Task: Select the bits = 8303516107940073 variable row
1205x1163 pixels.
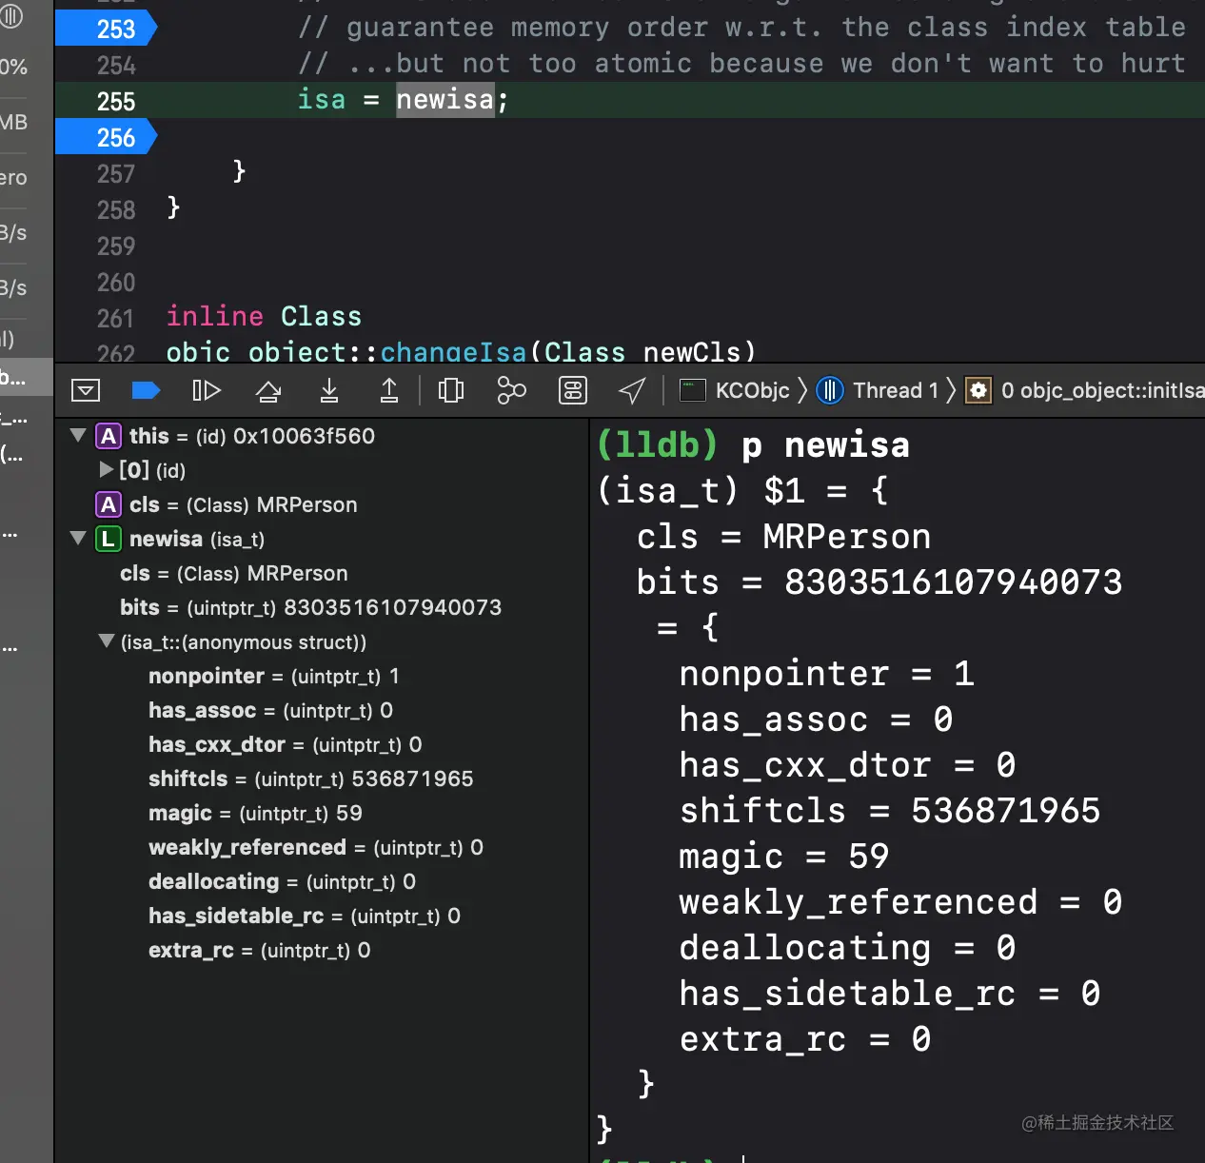Action: 324,607
